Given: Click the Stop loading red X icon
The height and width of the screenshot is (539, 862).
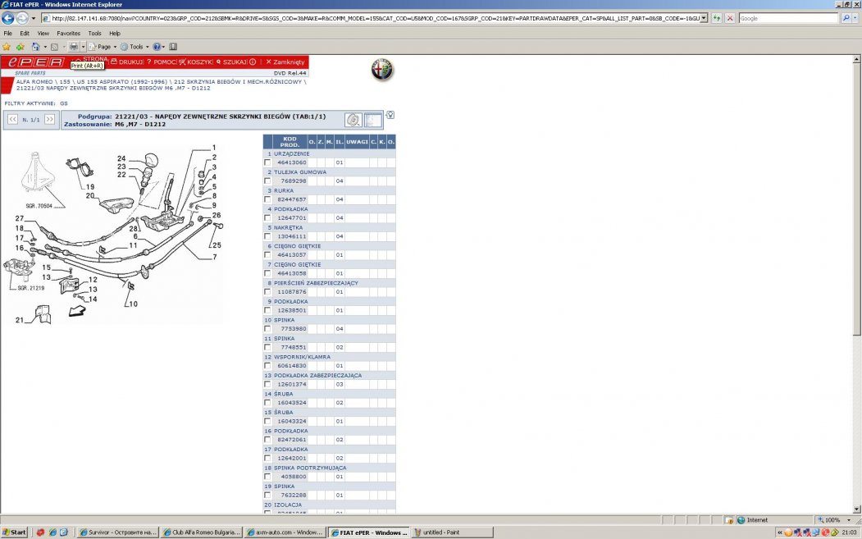Looking at the screenshot, I should [730, 18].
